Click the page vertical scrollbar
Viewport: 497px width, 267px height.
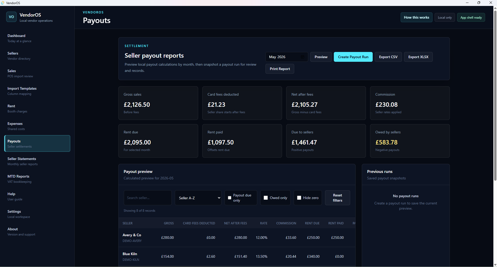495,95
